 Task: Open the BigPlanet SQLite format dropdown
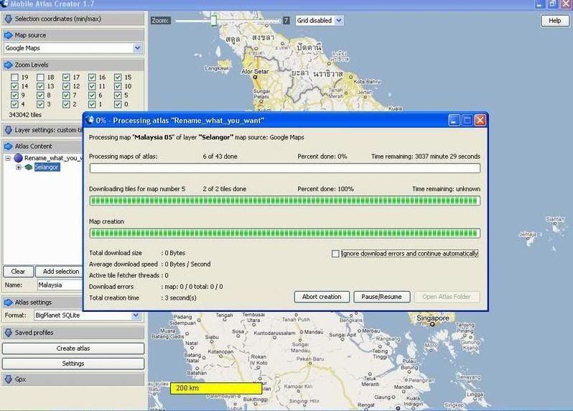tap(135, 315)
